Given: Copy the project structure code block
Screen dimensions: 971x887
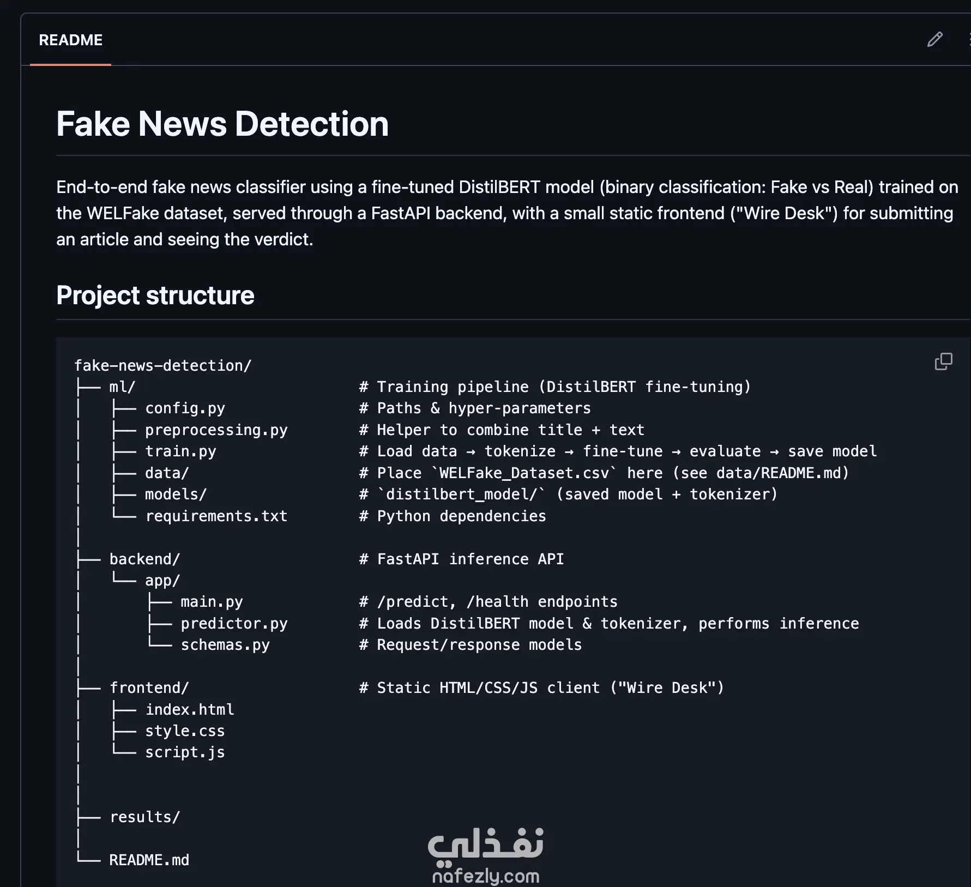Looking at the screenshot, I should click(943, 361).
